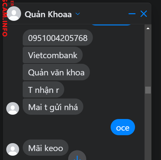Select the Mãi keoo message bubble
This screenshot has width=161, height=160.
point(45,148)
